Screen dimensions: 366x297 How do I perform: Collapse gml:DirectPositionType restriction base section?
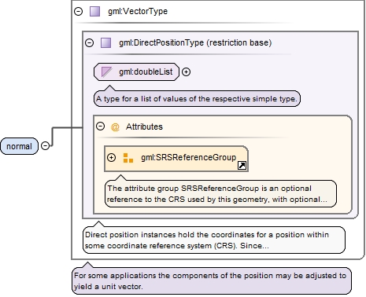coord(89,42)
